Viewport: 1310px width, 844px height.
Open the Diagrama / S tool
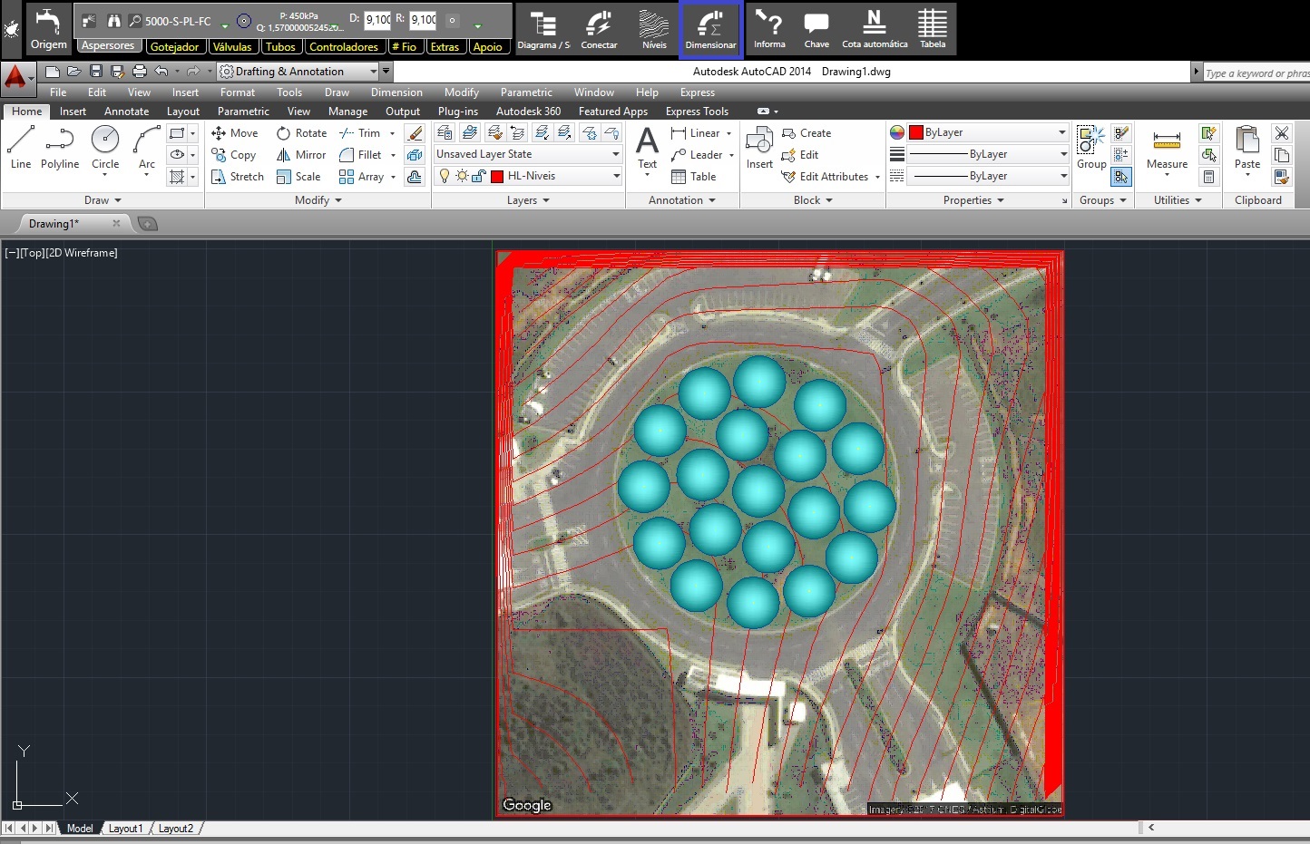[x=543, y=29]
